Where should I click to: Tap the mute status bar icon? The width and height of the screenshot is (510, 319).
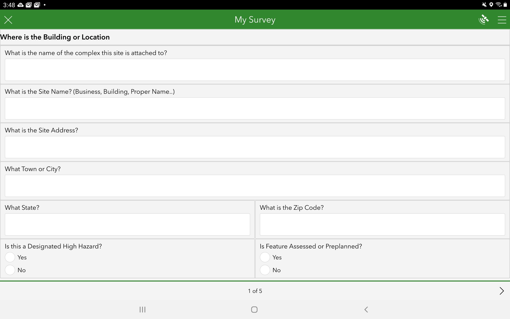tap(484, 5)
